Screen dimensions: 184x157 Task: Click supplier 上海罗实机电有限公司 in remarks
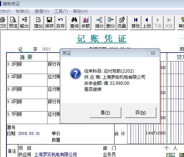55,154
